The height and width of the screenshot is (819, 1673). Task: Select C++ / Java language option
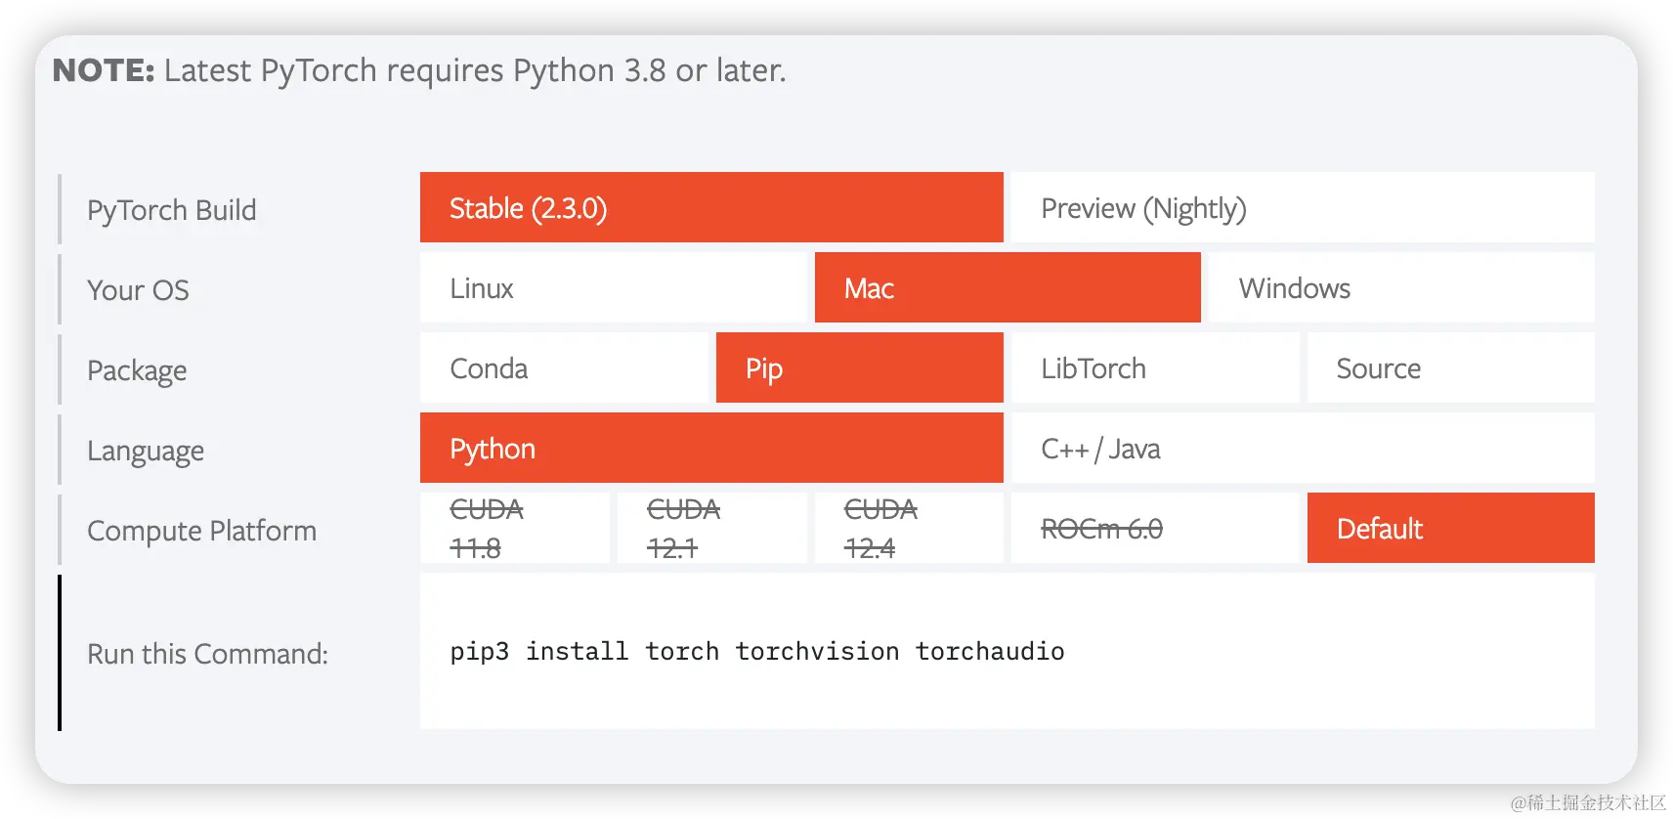[1303, 448]
